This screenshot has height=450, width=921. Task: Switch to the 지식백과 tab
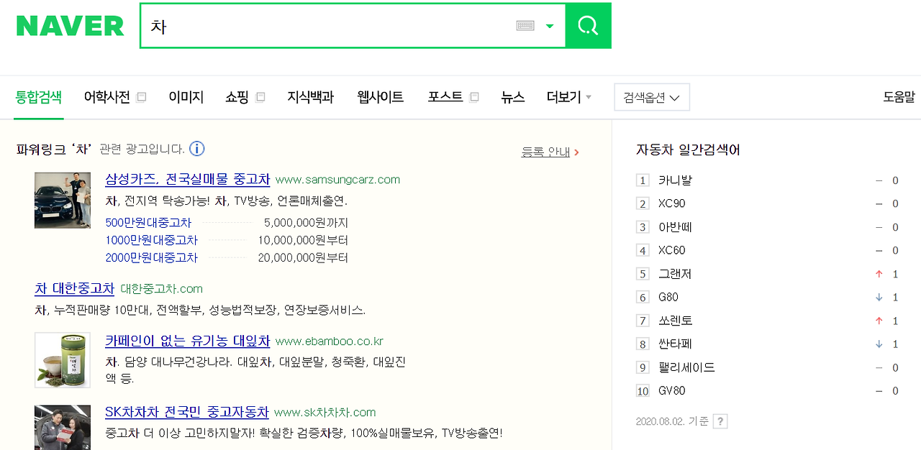point(309,96)
